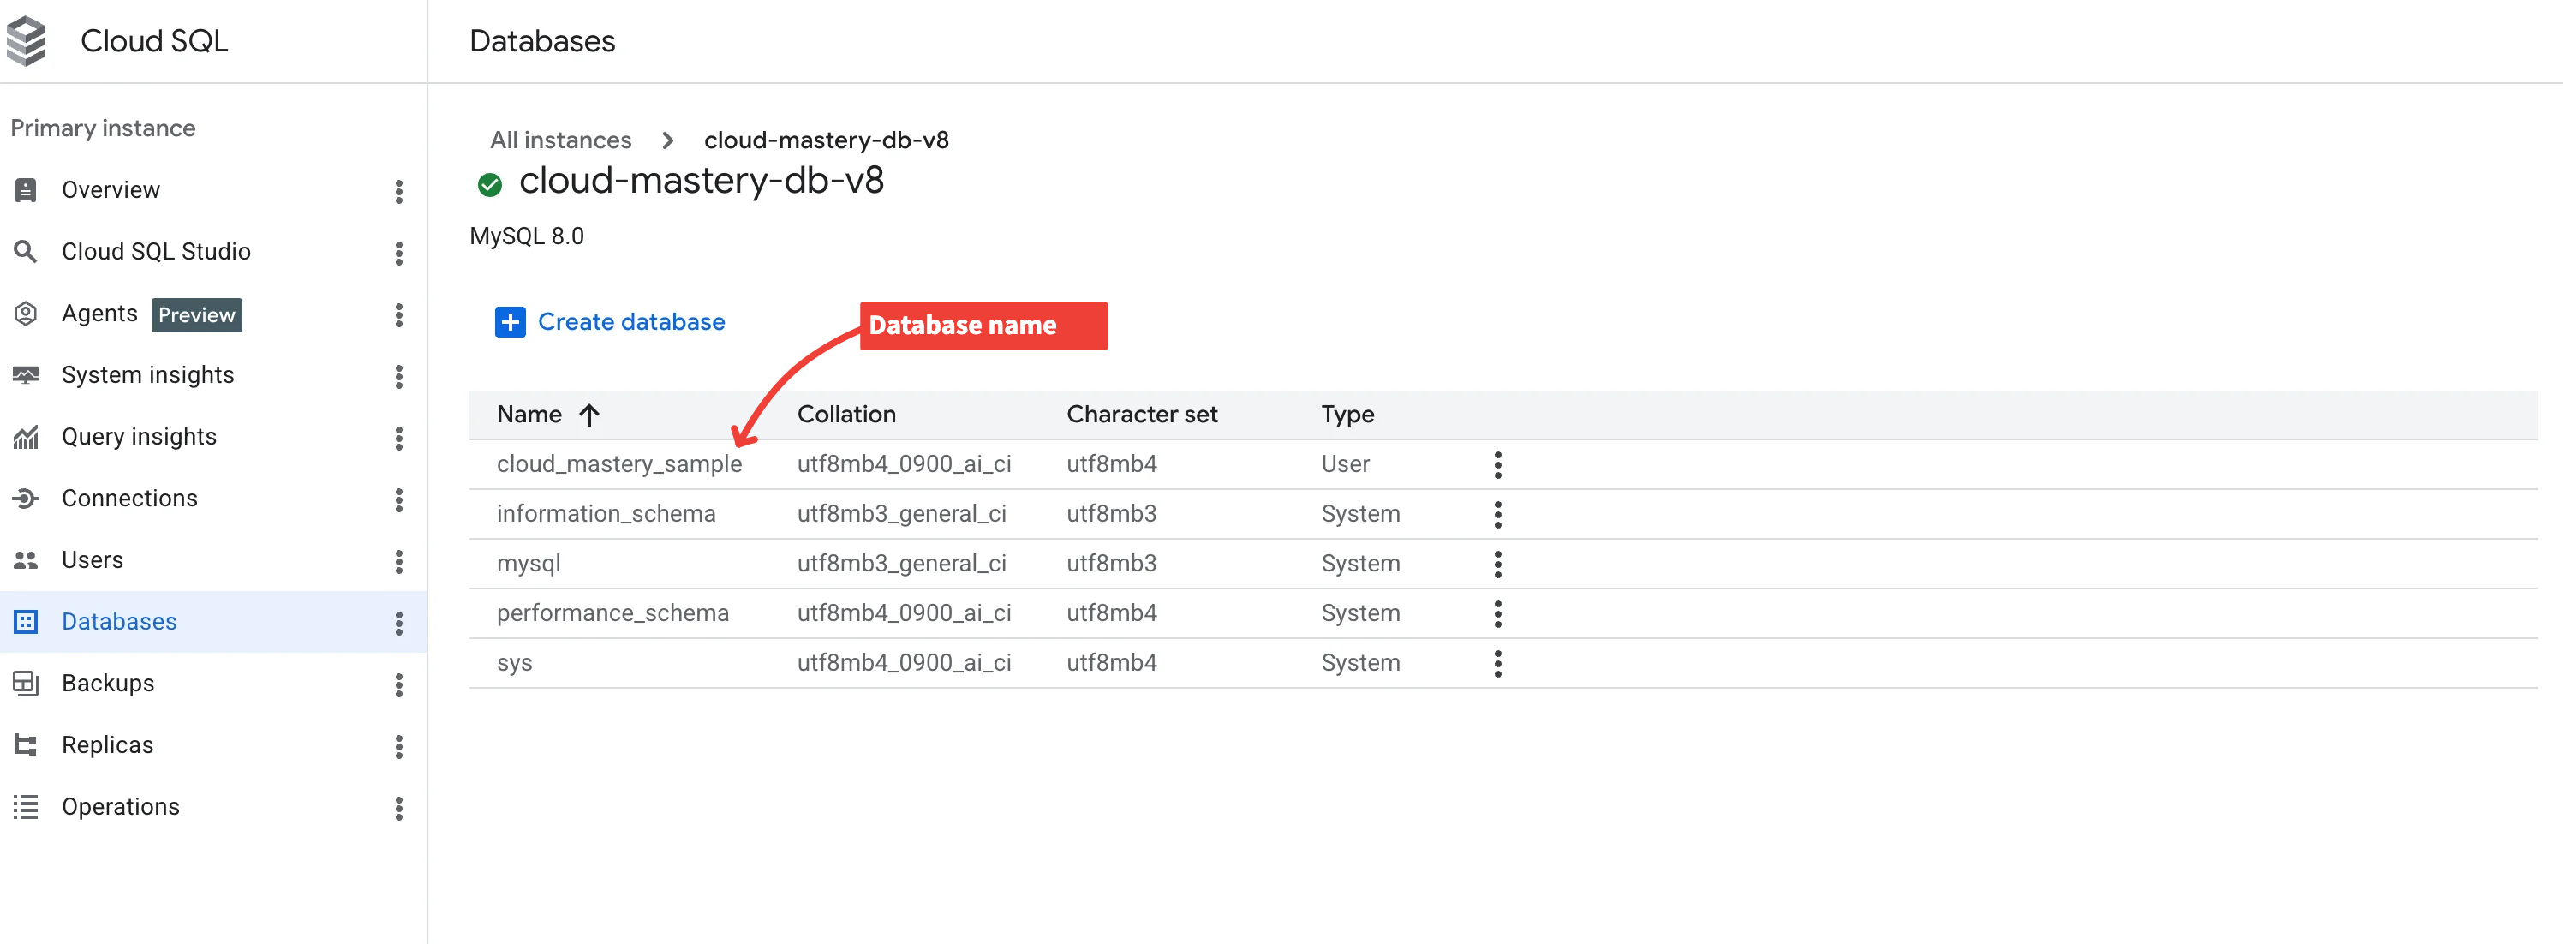Image resolution: width=2563 pixels, height=944 pixels.
Task: Open more options for Connections
Action: [x=399, y=499]
